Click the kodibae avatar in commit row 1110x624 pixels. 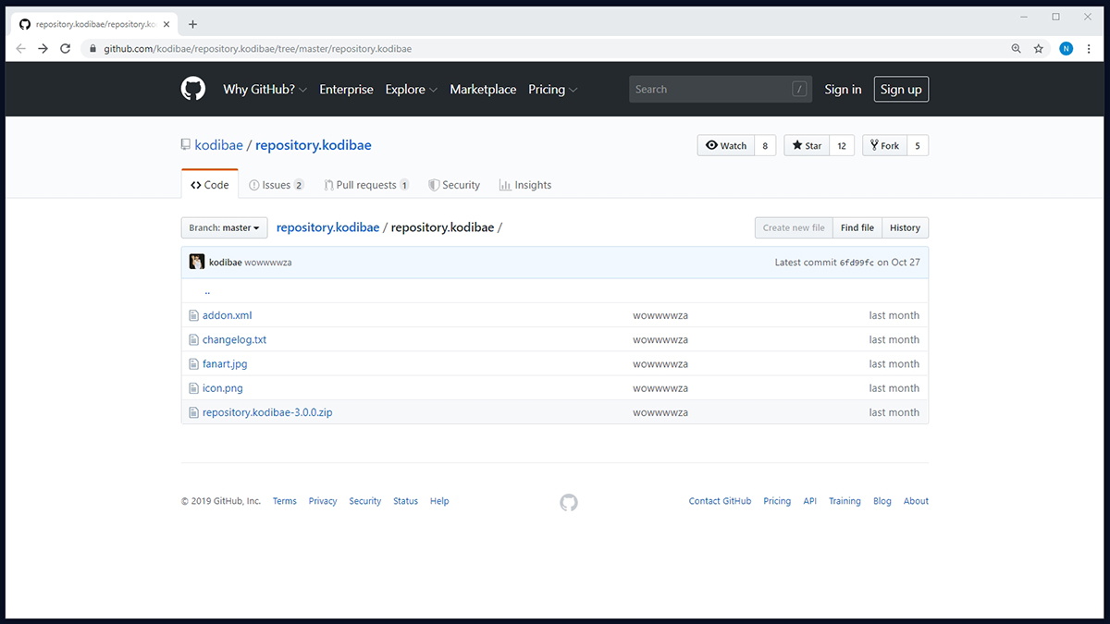click(197, 263)
